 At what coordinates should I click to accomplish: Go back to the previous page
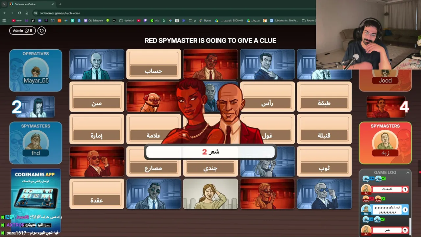point(5,13)
